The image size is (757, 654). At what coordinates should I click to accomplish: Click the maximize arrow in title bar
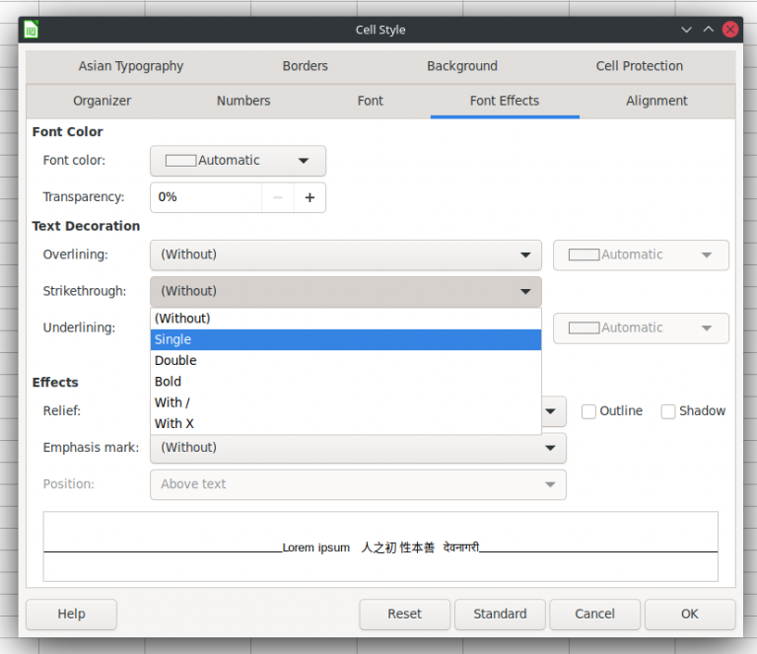click(708, 30)
